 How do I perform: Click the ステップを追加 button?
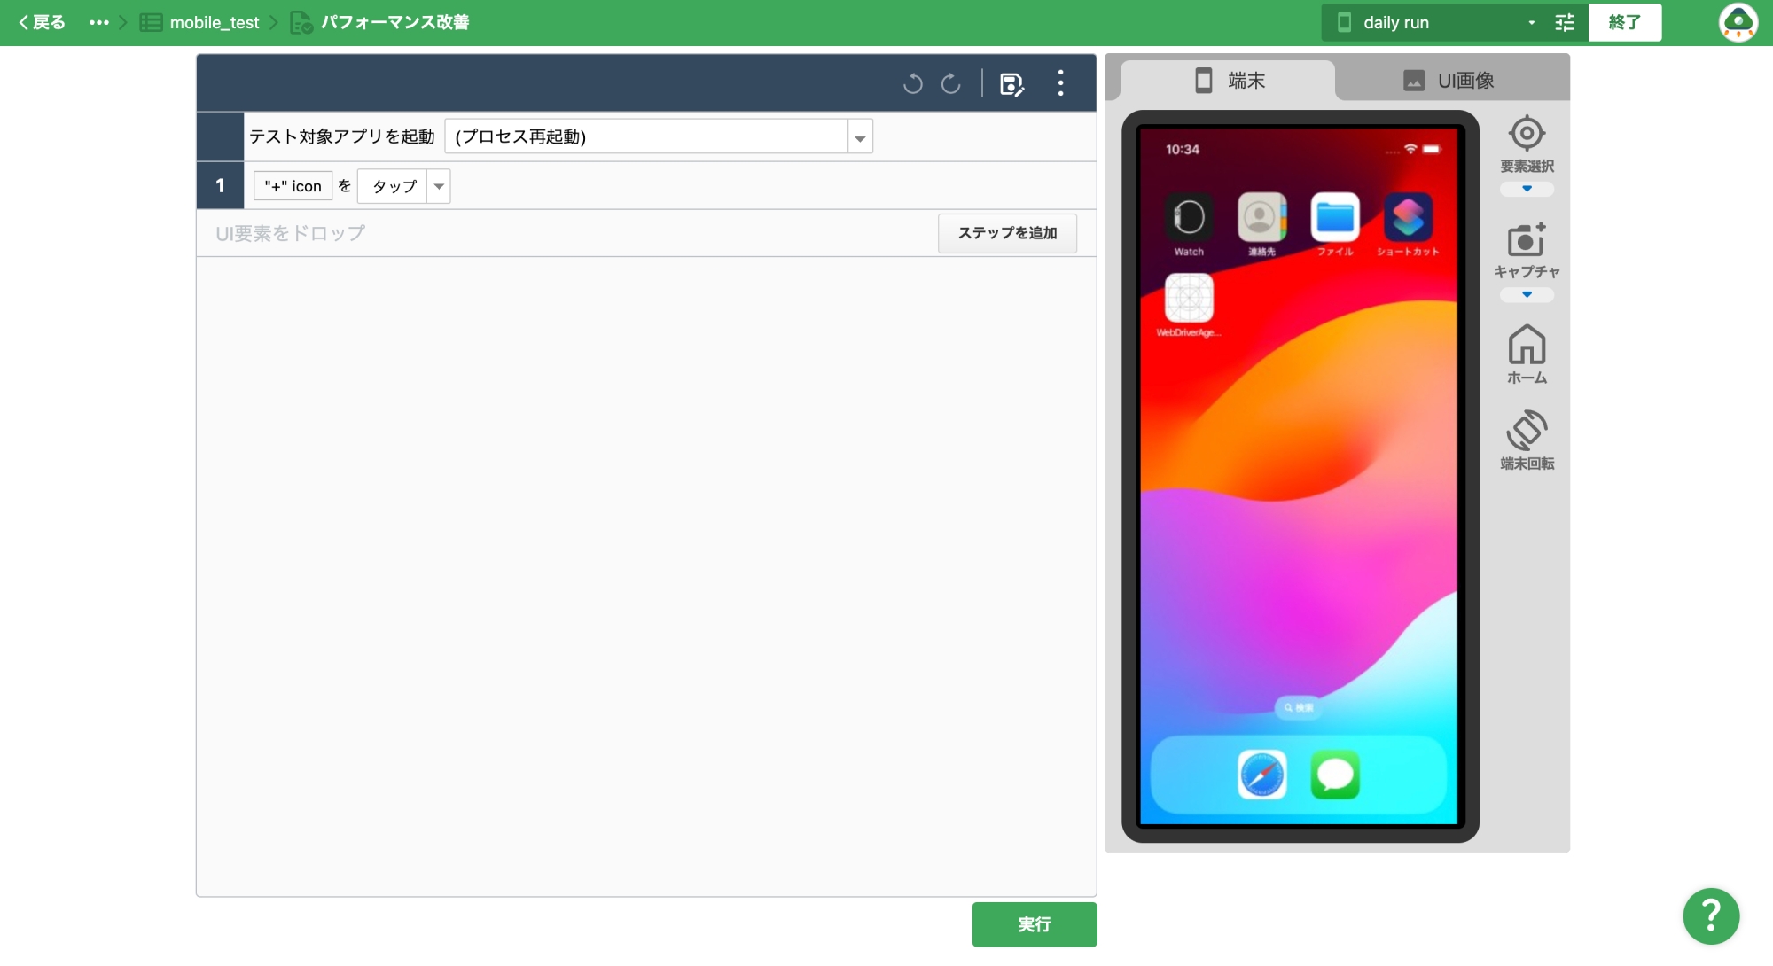click(1007, 233)
